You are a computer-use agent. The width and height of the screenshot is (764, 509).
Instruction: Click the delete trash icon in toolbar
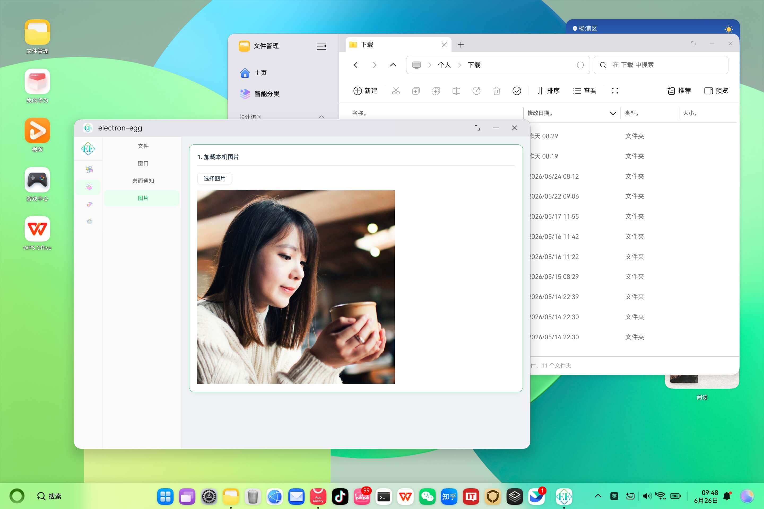pos(496,91)
